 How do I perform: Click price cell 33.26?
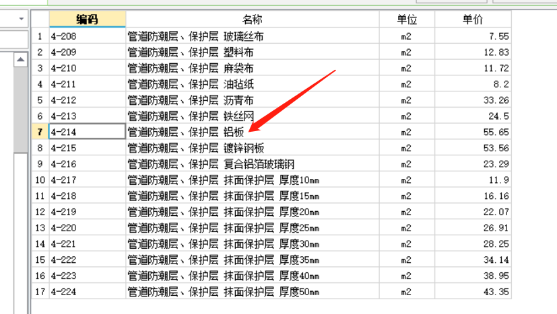(473, 100)
